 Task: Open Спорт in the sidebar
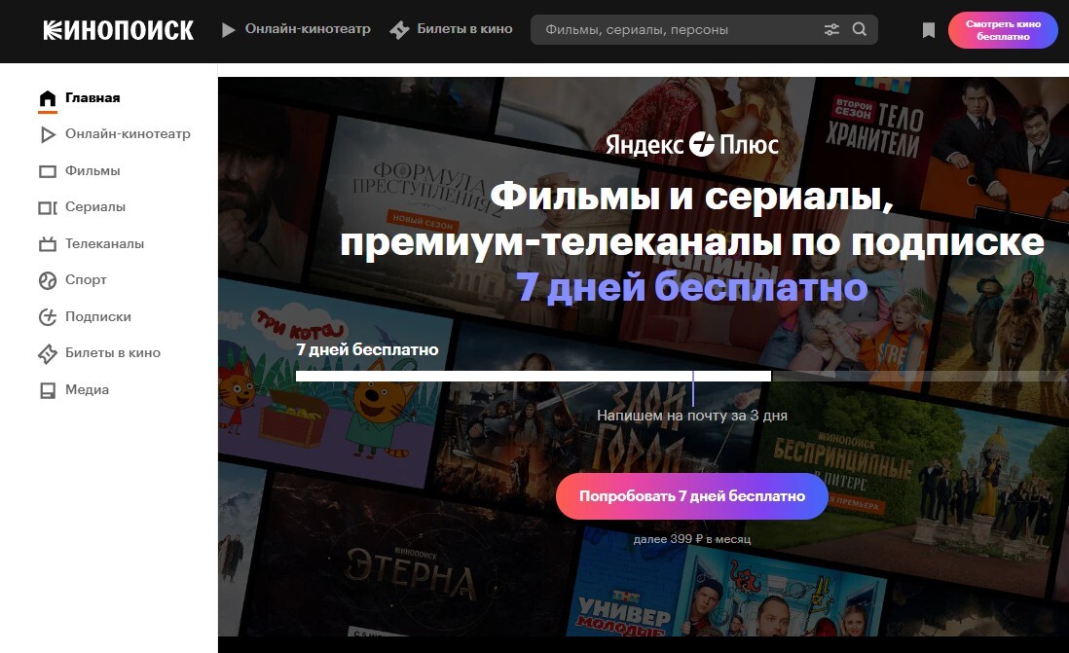tap(86, 280)
